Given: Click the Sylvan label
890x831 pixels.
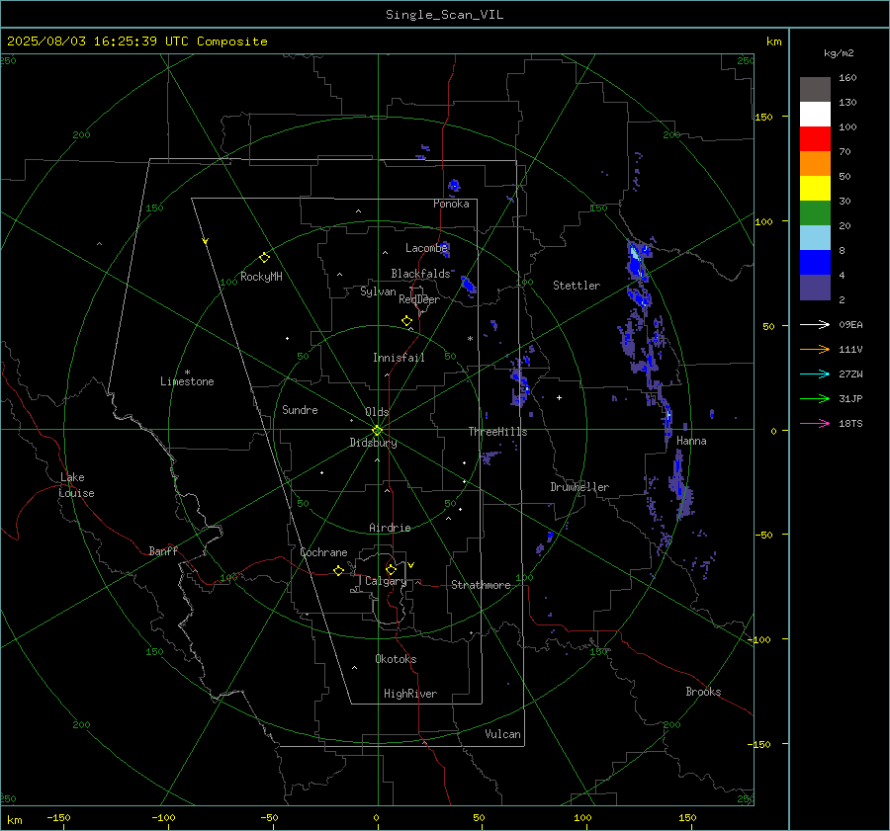Looking at the screenshot, I should pos(378,291).
